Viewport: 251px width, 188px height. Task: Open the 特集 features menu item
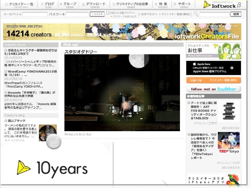161,5
